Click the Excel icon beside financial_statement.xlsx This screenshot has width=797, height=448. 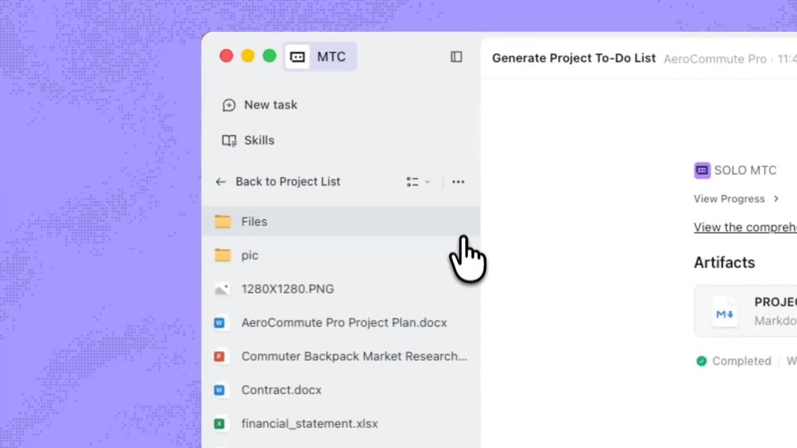pyautogui.click(x=220, y=424)
